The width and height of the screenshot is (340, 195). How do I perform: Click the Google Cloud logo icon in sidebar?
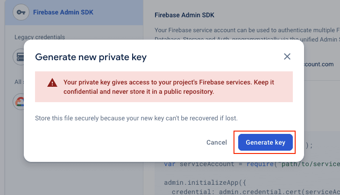coord(20,102)
